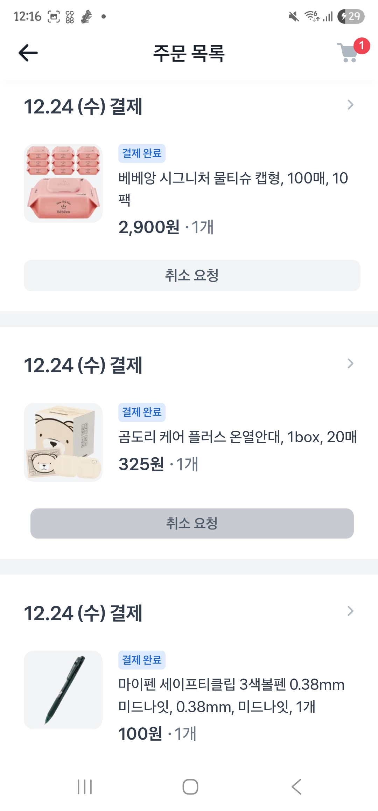Tap the battery indicator in status bar
The height and width of the screenshot is (811, 378).
coord(351,16)
